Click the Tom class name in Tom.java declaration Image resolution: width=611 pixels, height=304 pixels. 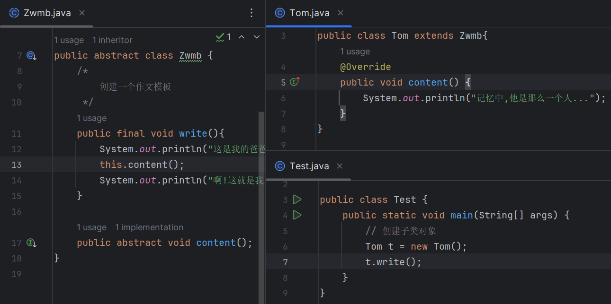pos(400,36)
